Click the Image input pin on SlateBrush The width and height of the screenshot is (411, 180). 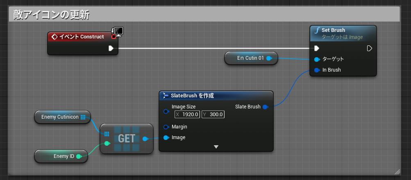[x=166, y=137]
